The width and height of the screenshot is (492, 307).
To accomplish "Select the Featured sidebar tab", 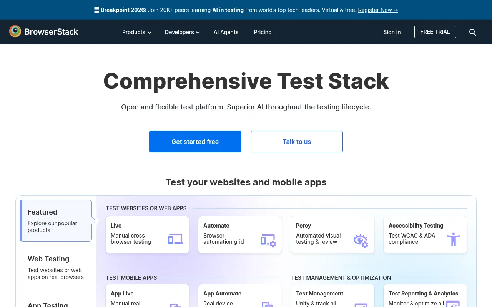I will (56, 221).
